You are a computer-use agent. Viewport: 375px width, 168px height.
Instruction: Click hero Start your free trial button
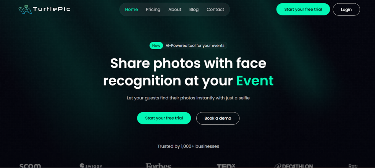[x=164, y=118]
